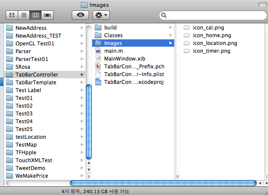Click the horizontal scroll left arrow
Screen dimensions: 268x195
click(x=260, y=183)
